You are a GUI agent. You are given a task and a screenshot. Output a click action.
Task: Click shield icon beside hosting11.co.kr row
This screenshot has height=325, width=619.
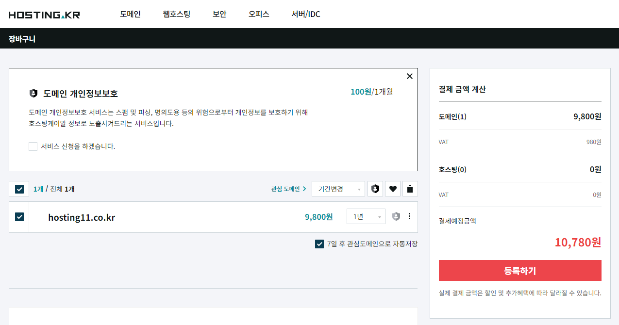[396, 217]
